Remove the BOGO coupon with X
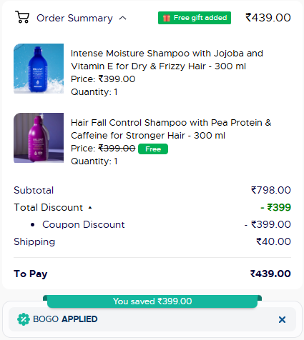The width and height of the screenshot is (304, 340). (x=282, y=319)
